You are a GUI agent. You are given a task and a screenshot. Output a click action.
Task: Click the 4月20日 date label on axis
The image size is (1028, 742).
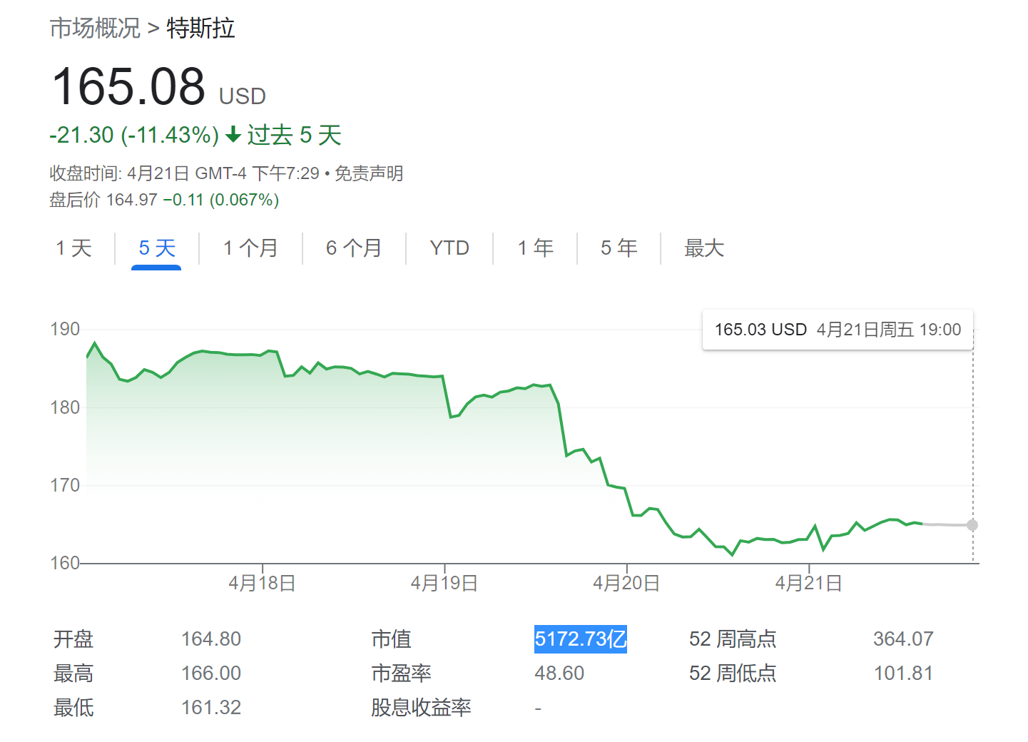coord(626,583)
